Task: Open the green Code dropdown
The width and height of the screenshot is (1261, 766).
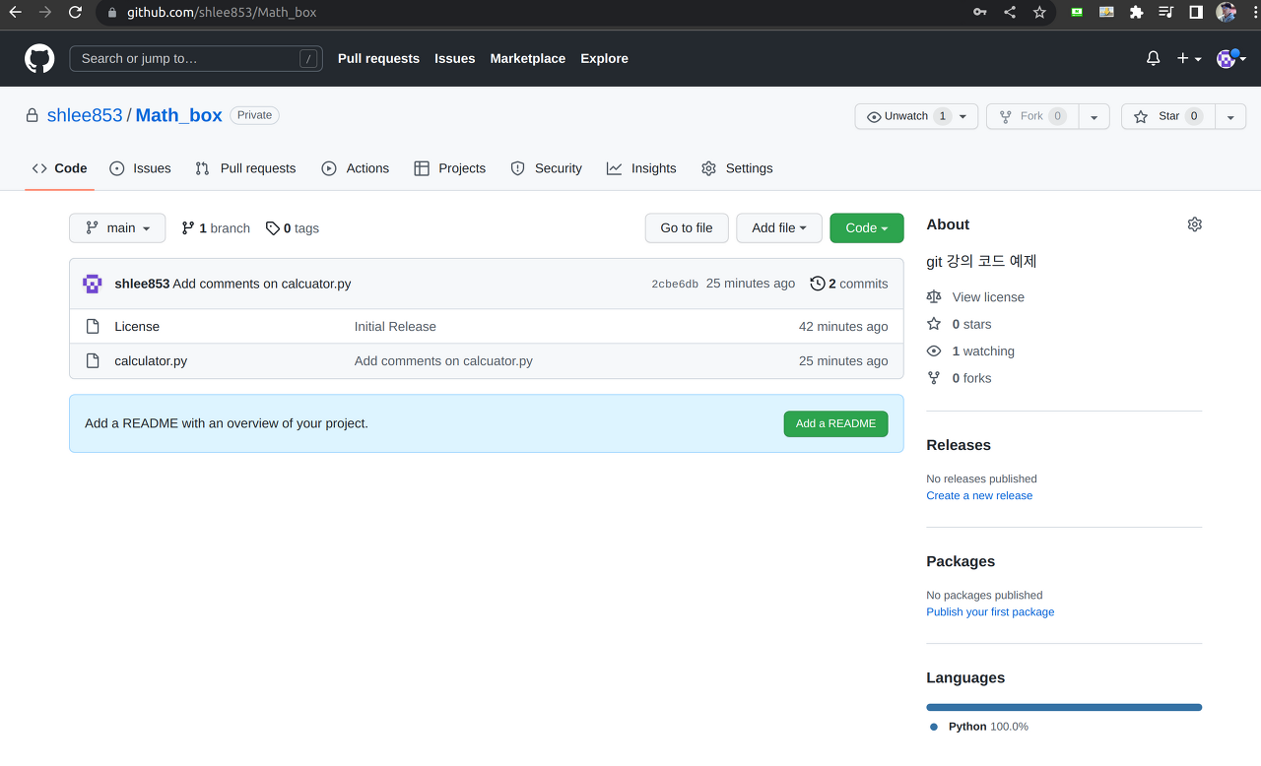Action: click(x=867, y=227)
